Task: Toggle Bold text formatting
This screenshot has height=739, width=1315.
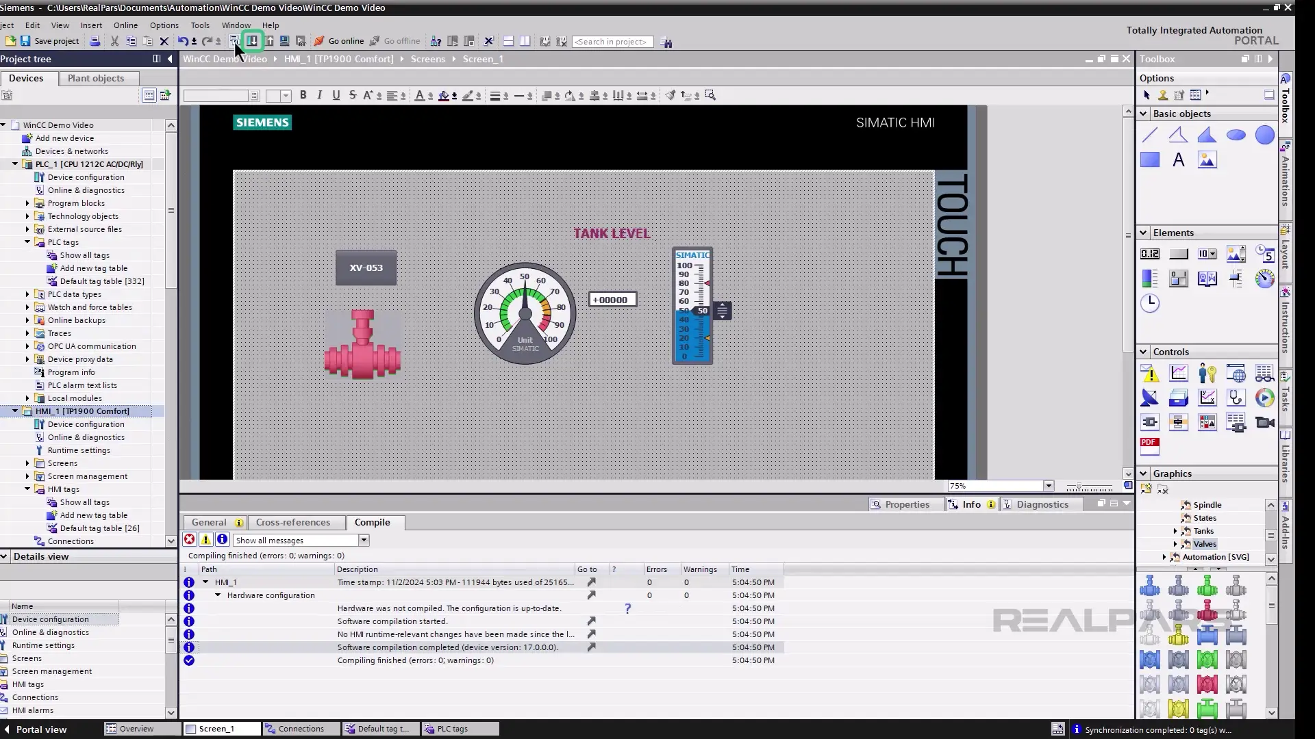Action: pyautogui.click(x=303, y=95)
